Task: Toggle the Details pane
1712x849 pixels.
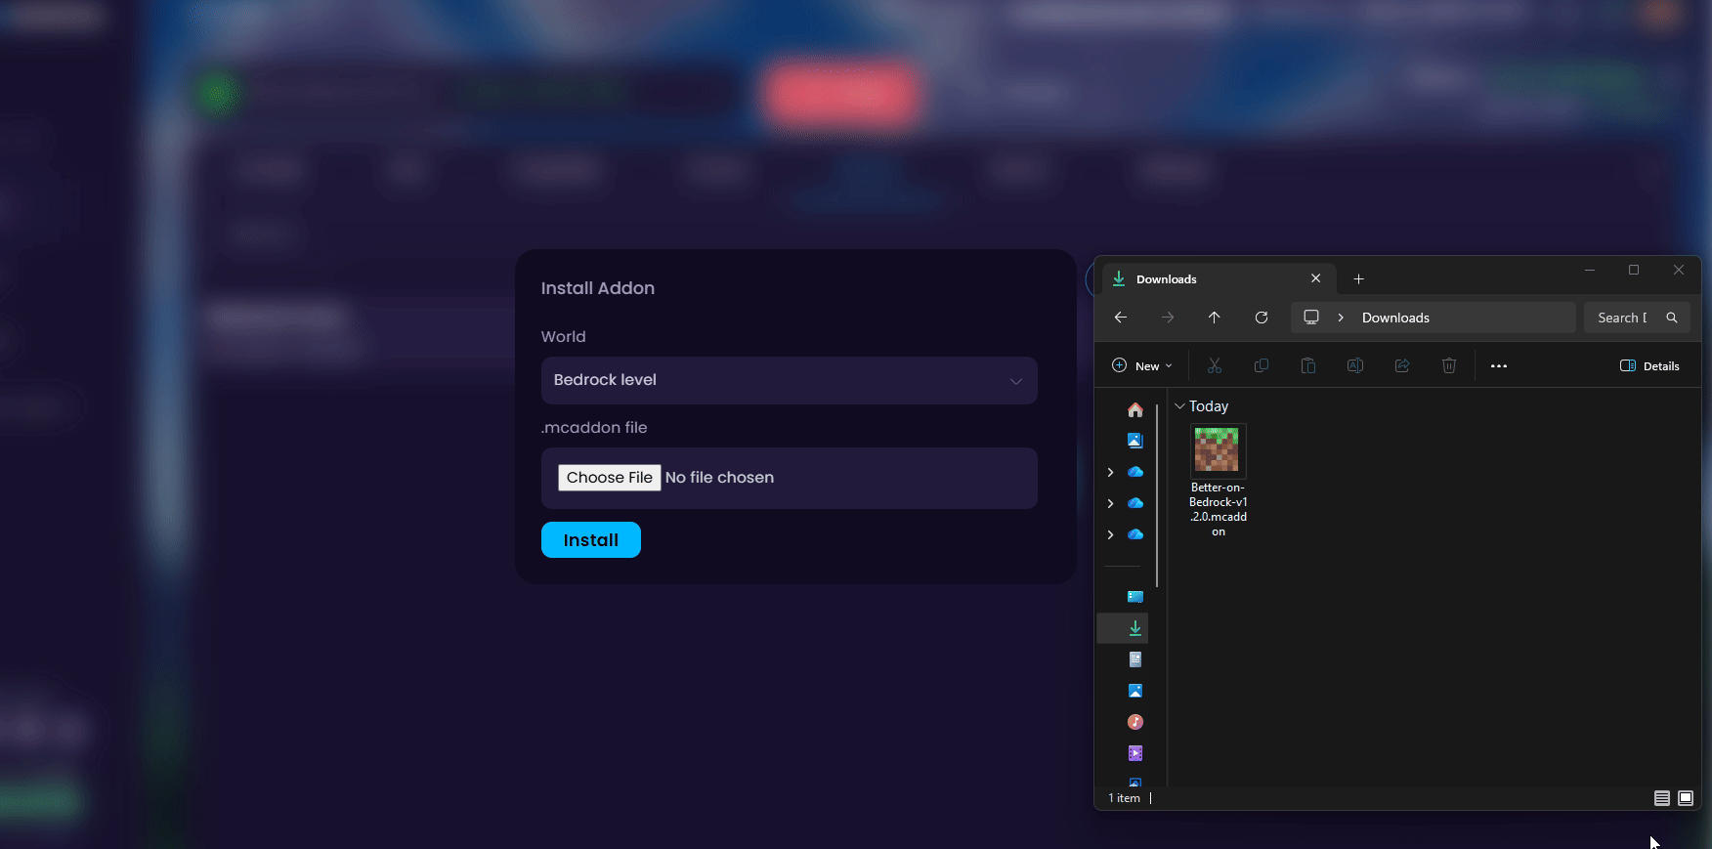Action: [x=1649, y=366]
